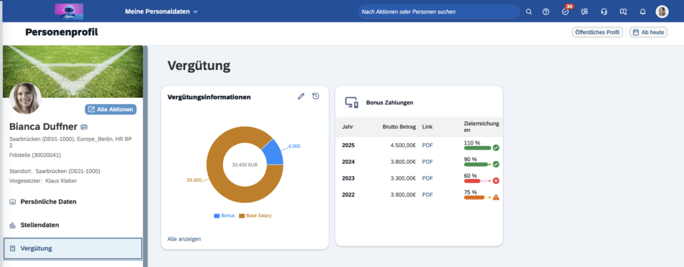Open the history clock icon in Vergütungsinformationen
The image size is (684, 267).
click(x=316, y=97)
